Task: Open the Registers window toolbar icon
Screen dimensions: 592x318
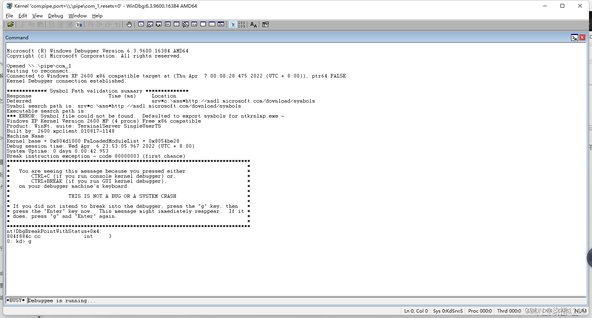Action: point(168,24)
